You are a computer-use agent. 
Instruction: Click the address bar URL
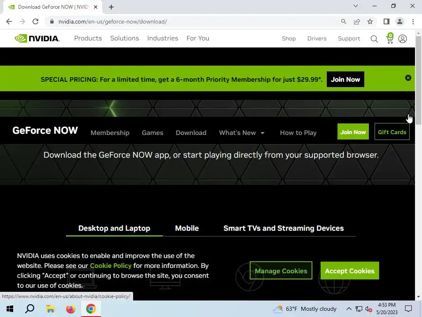pyautogui.click(x=113, y=21)
